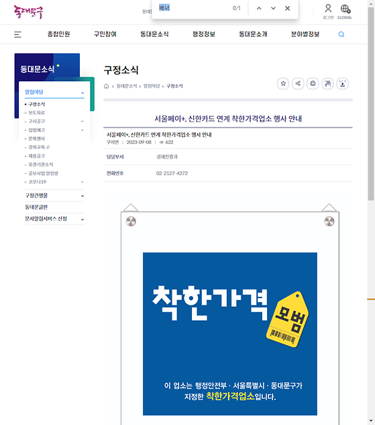Click the 0/1 find result counter
Viewport: 375px width, 425px height.
click(x=237, y=8)
